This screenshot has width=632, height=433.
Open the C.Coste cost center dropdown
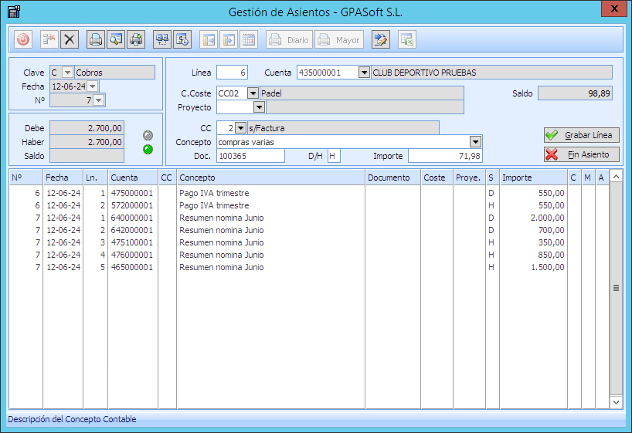pos(253,93)
